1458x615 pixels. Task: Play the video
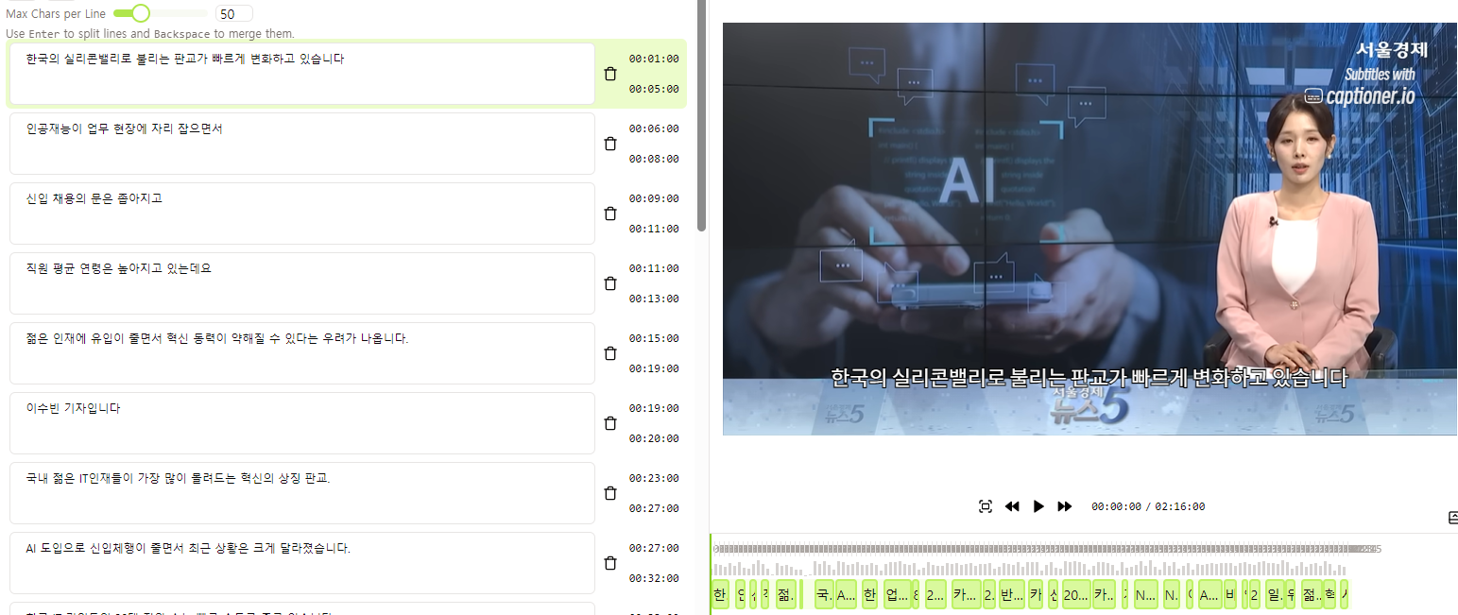pyautogui.click(x=1038, y=506)
